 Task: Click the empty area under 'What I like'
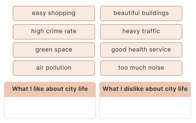tap(50, 108)
